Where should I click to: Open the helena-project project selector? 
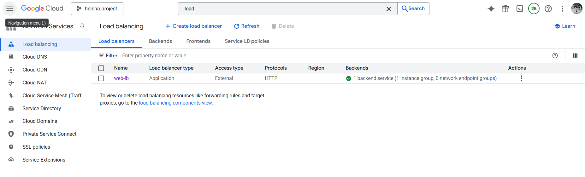click(97, 9)
